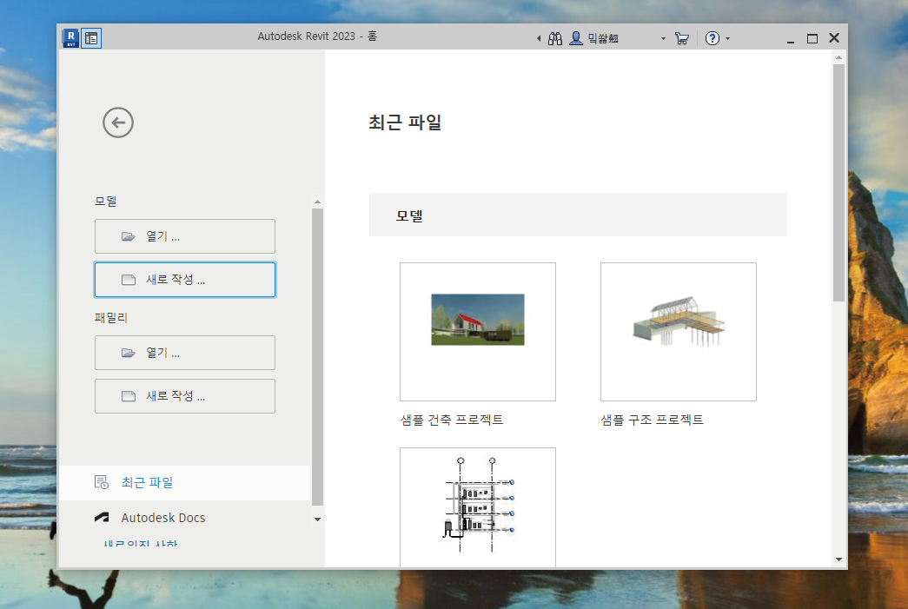Click the blank page icon in model 새로 작성
This screenshot has height=609, width=908.
(x=129, y=280)
